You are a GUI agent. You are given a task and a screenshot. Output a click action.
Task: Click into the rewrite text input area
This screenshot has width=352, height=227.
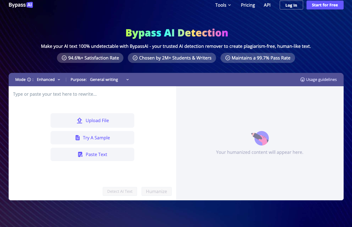tap(92, 94)
